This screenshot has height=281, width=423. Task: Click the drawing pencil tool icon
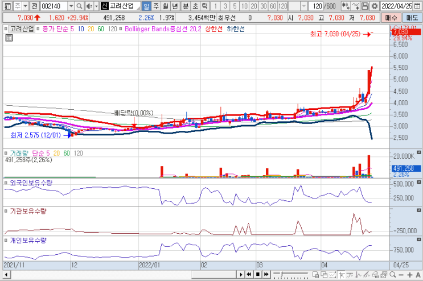click(367, 275)
